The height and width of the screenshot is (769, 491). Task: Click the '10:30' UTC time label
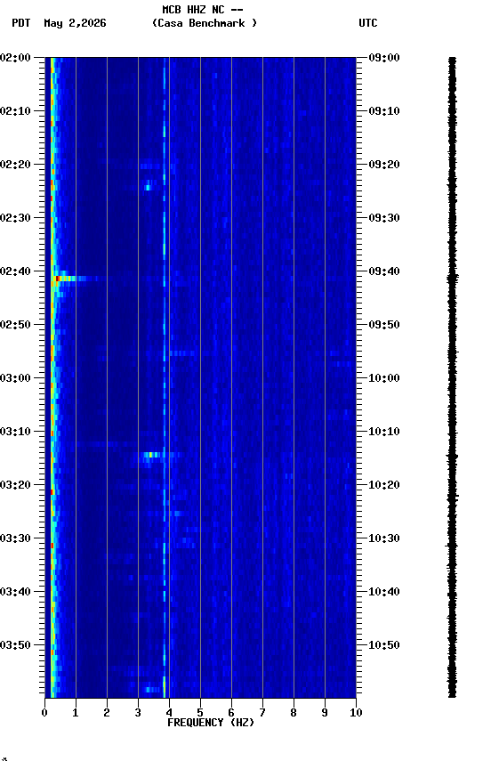coord(384,538)
